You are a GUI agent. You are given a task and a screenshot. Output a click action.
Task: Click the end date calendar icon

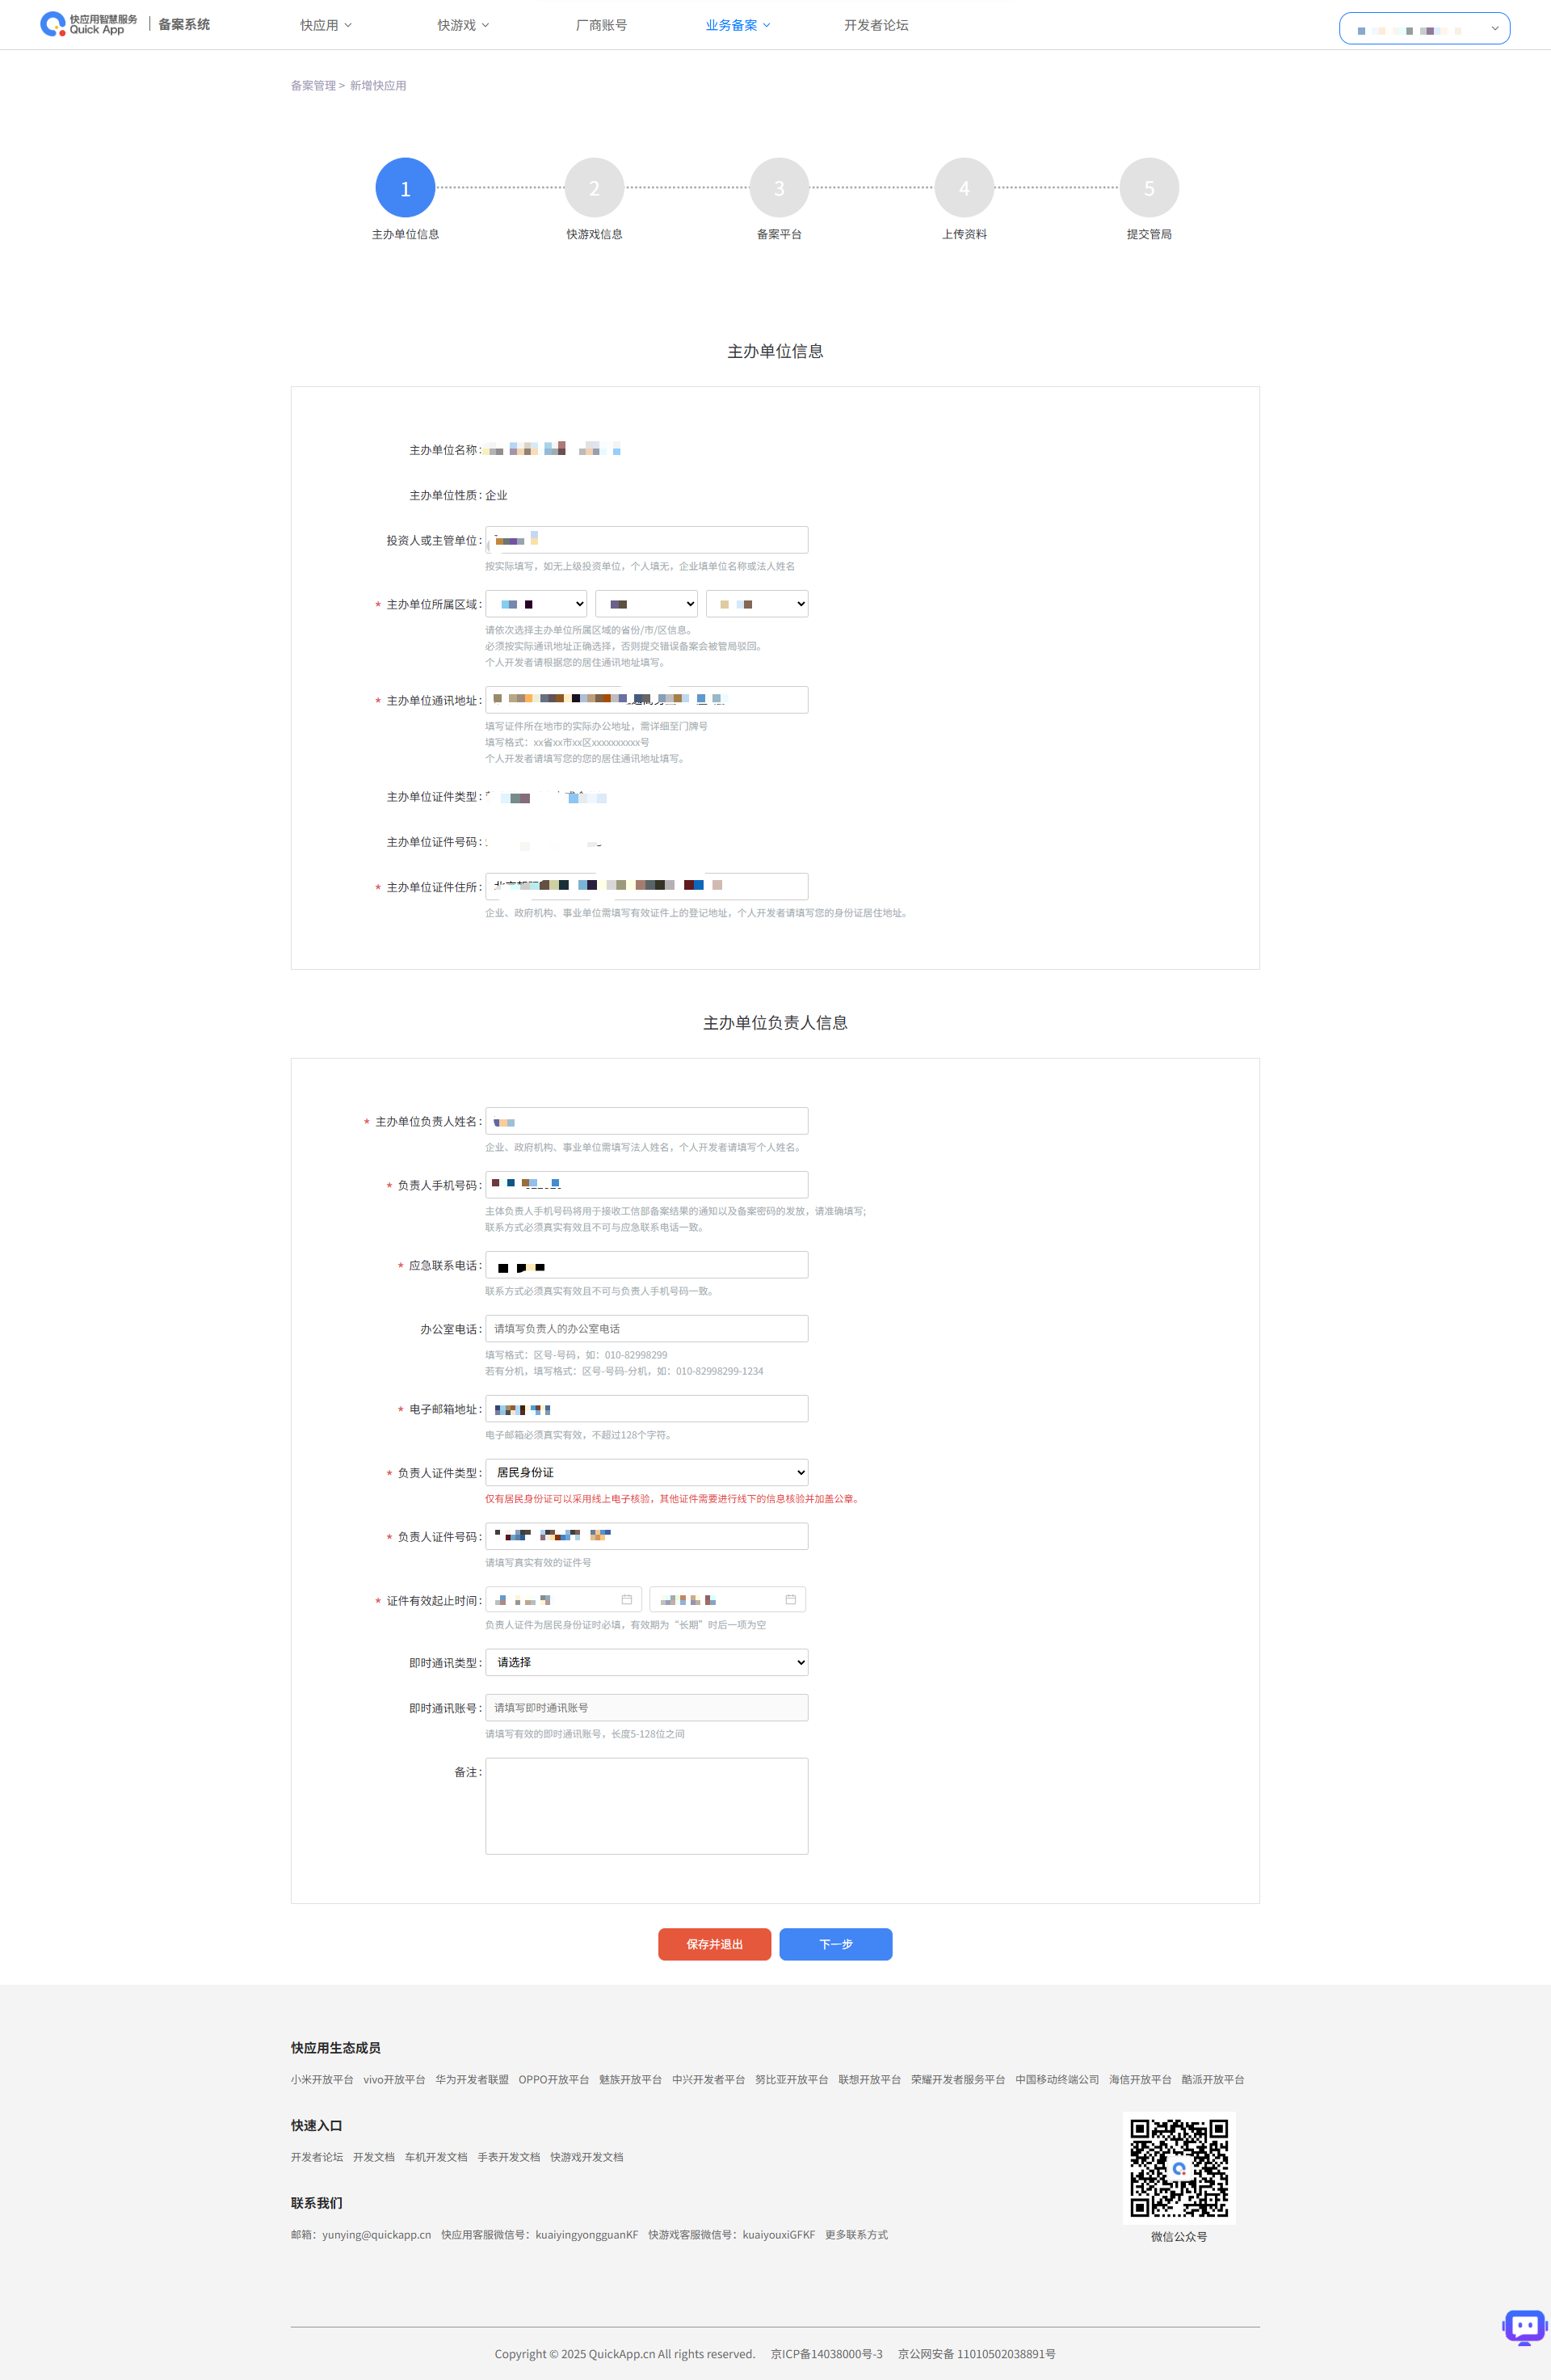(791, 1599)
